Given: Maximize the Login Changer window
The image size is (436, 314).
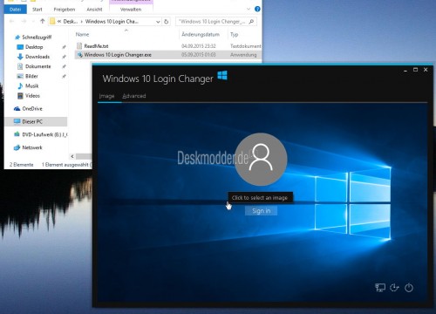Looking at the screenshot, I should click(415, 70).
